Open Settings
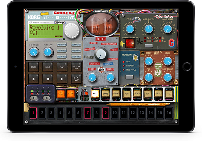 pyautogui.click(x=76, y=50)
